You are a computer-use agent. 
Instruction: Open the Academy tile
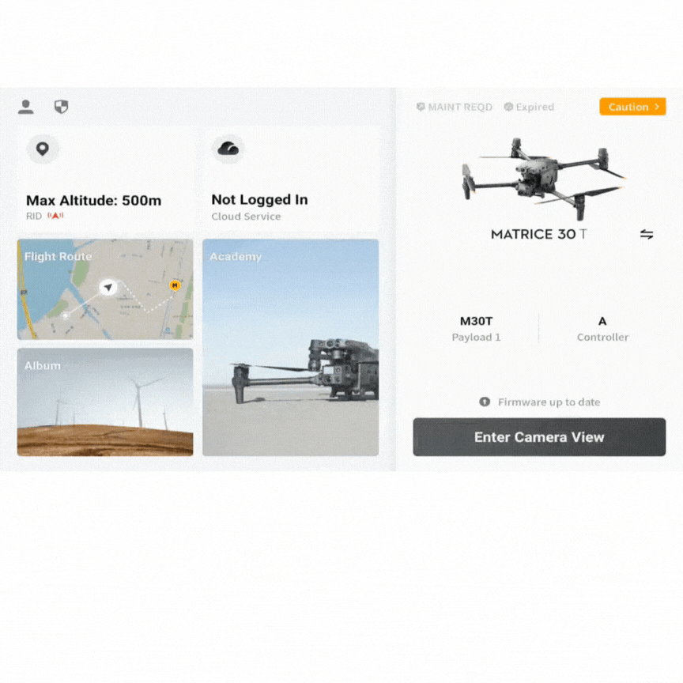coord(291,347)
